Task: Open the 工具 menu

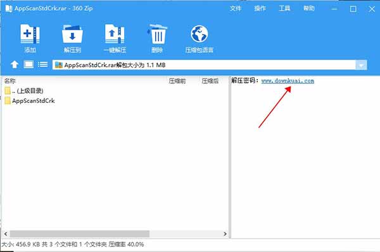Action: [284, 8]
